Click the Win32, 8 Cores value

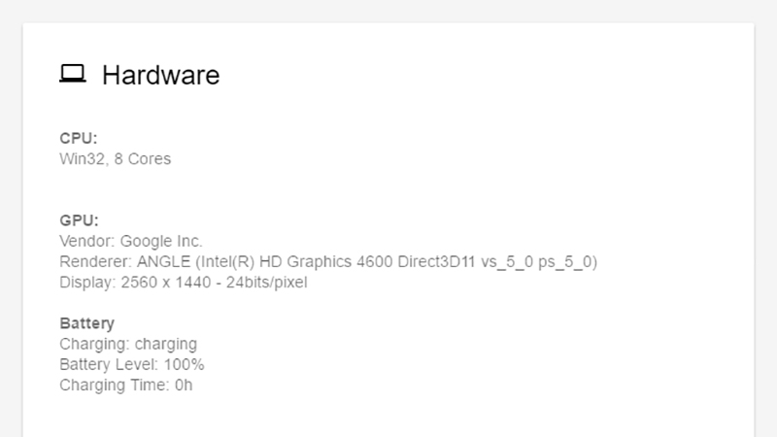point(115,159)
